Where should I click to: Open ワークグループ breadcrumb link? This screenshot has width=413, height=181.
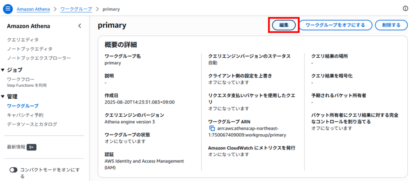(x=76, y=9)
